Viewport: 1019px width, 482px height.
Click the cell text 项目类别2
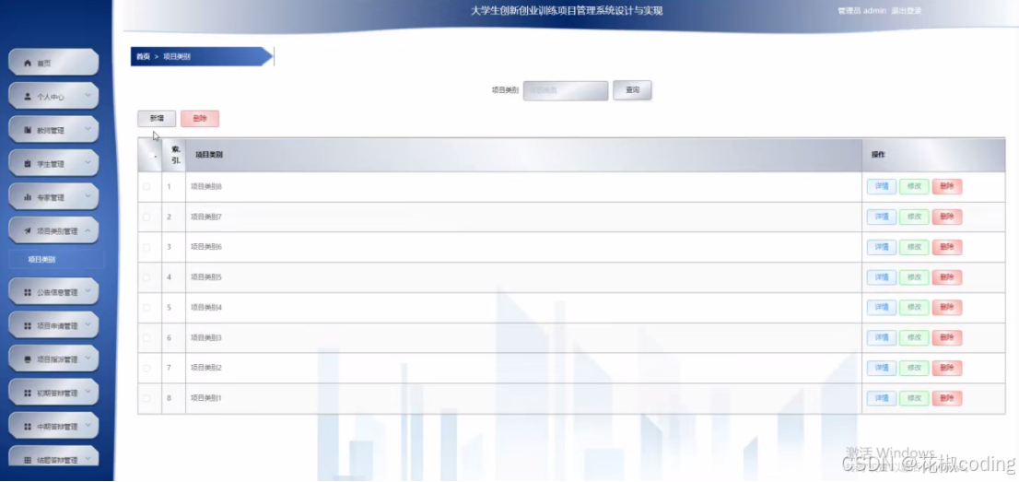click(206, 368)
